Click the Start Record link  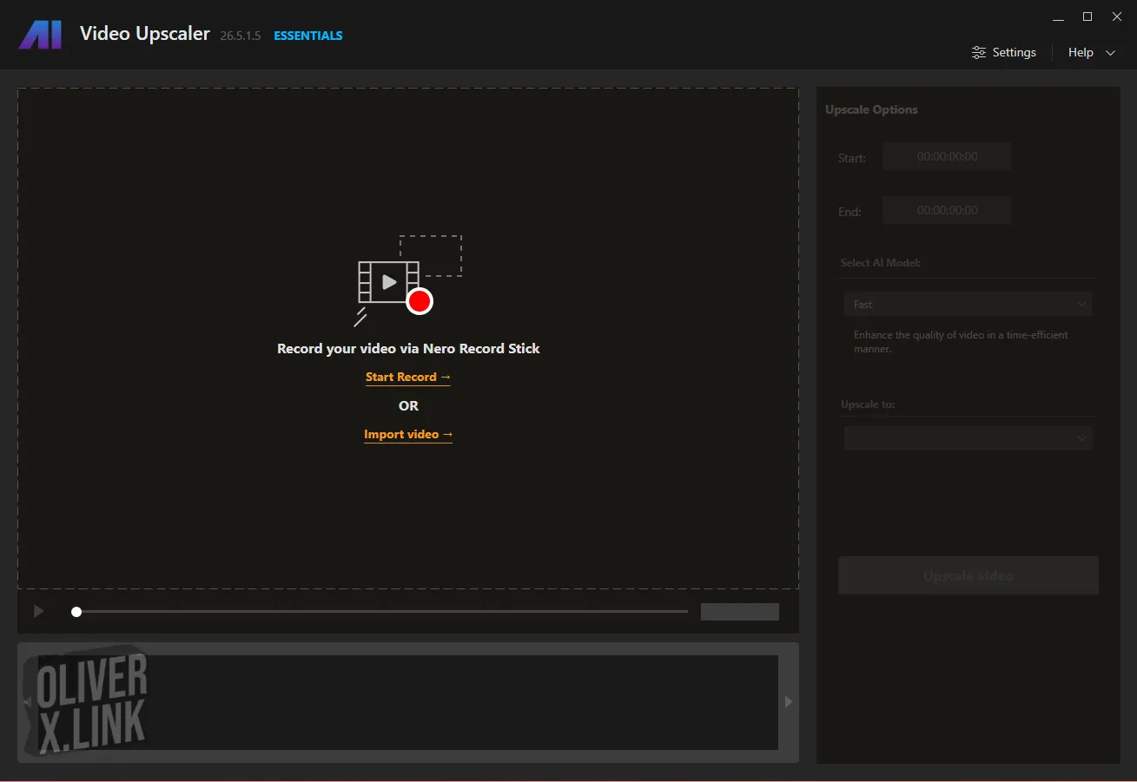(408, 377)
